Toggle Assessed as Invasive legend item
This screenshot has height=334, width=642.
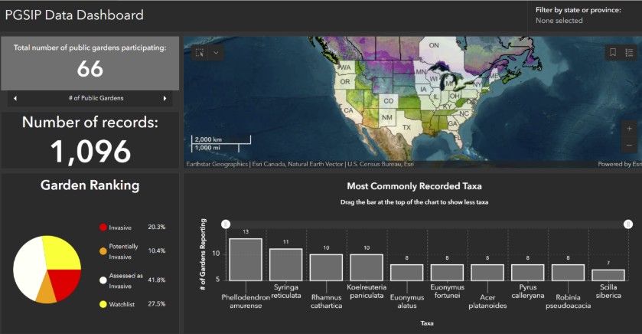coord(103,280)
